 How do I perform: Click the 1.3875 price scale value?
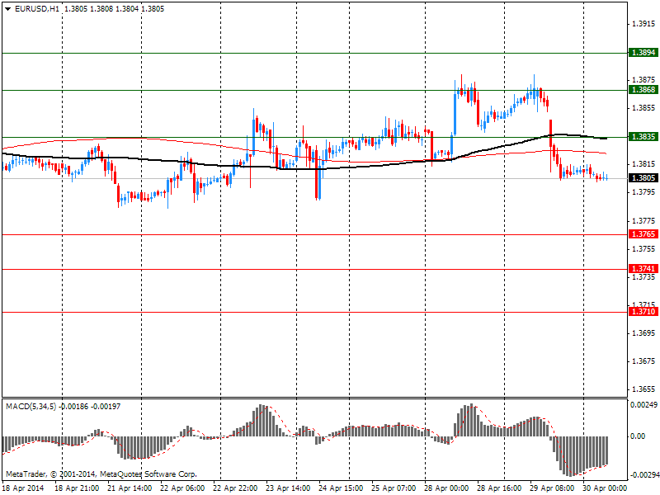pos(644,80)
